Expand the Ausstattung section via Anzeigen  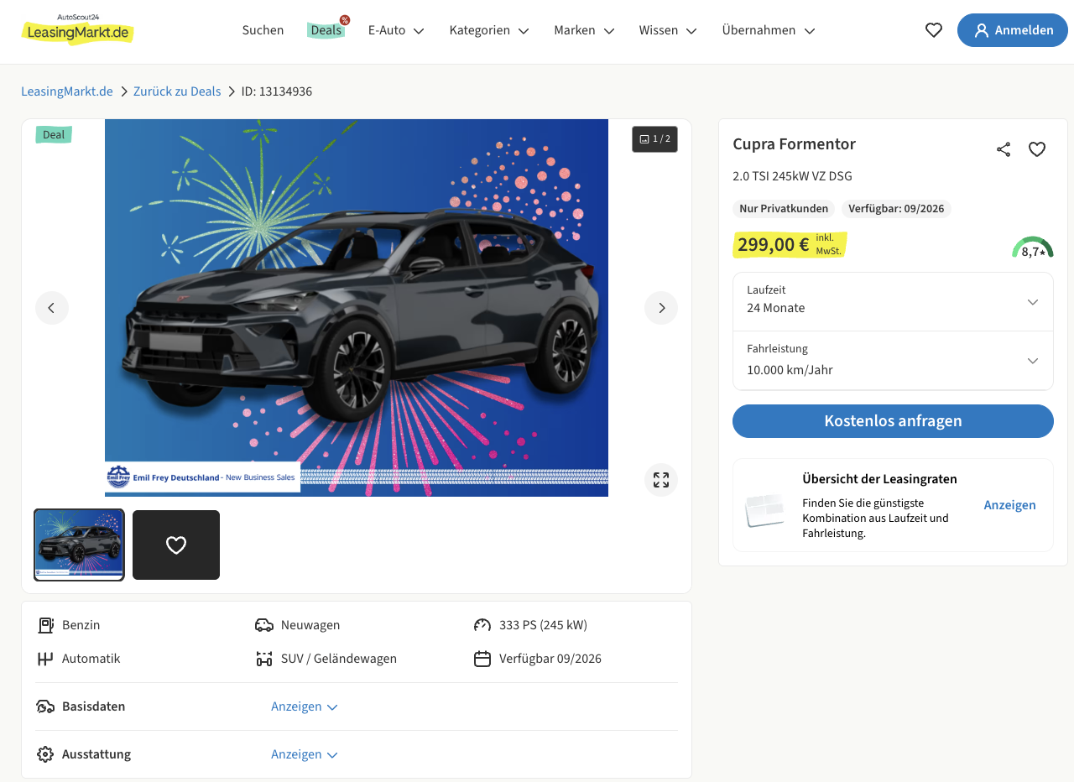click(304, 754)
